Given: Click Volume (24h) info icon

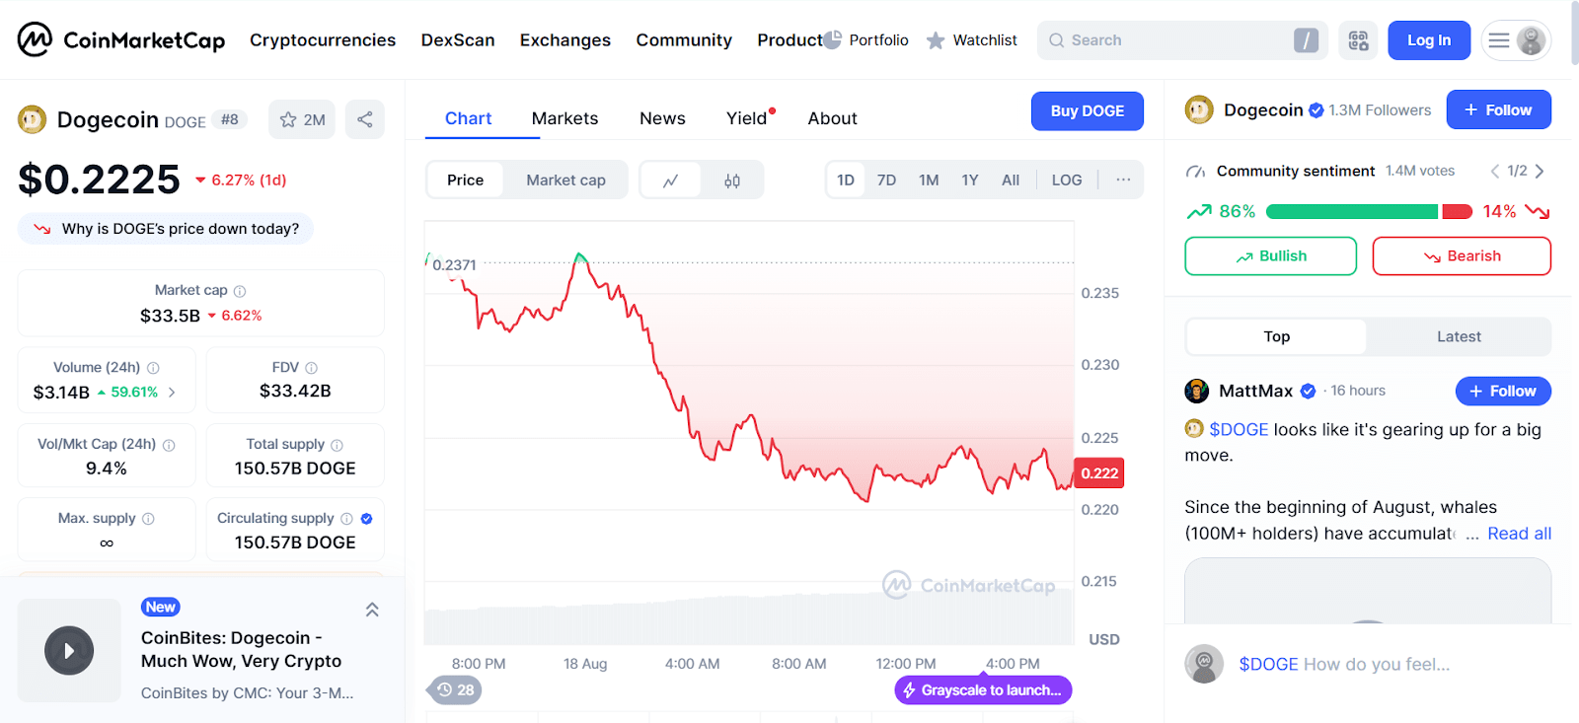Looking at the screenshot, I should point(153,368).
